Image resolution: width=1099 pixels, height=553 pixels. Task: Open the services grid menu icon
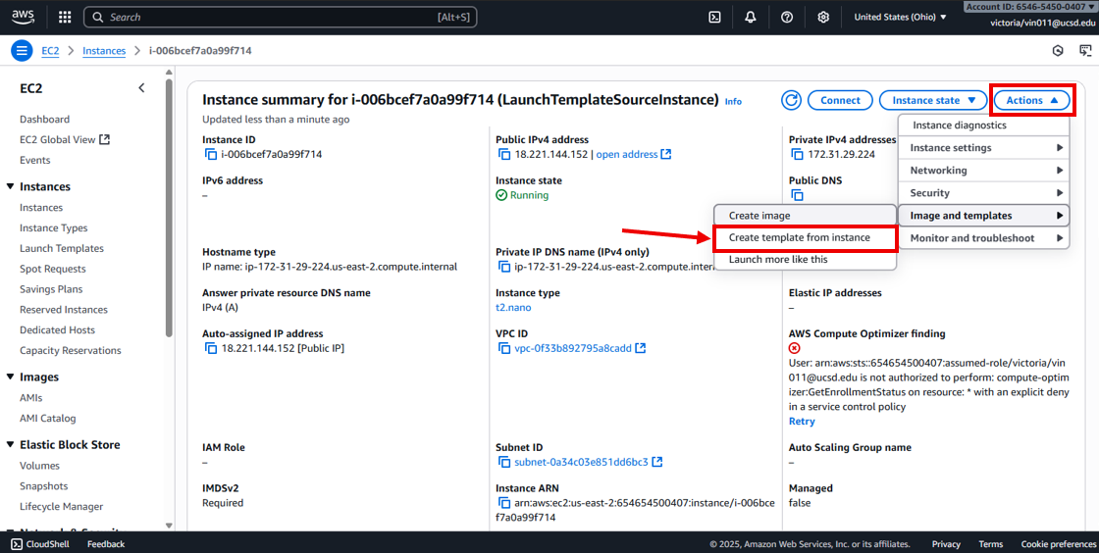[x=65, y=17]
